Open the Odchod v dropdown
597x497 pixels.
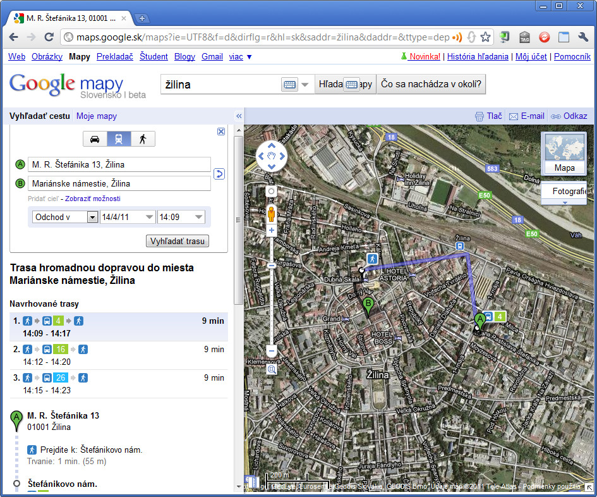[x=66, y=217]
